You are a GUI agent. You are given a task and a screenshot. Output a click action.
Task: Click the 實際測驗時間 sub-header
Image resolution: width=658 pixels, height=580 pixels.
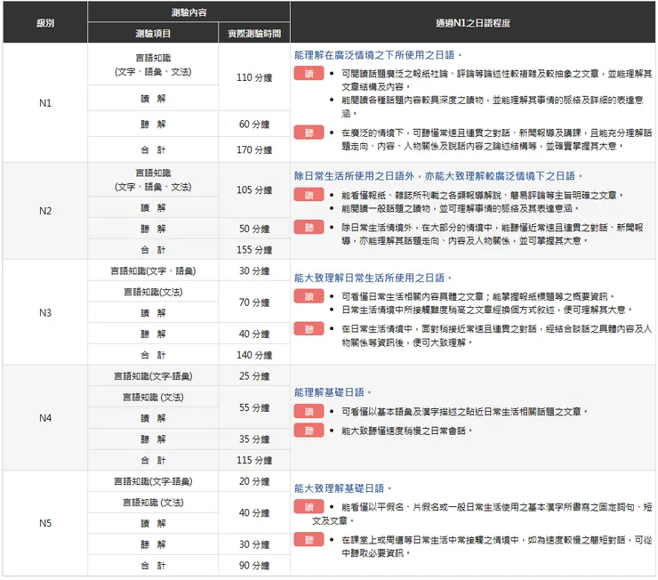[x=254, y=33]
